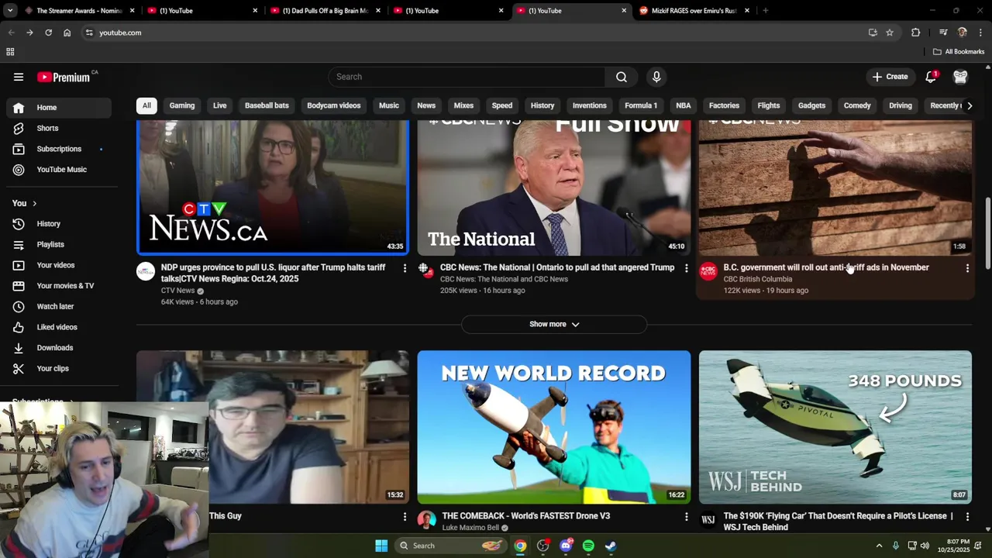Screen dimensions: 992x558
Task: Bookmark this page with the star icon
Action: tap(890, 33)
